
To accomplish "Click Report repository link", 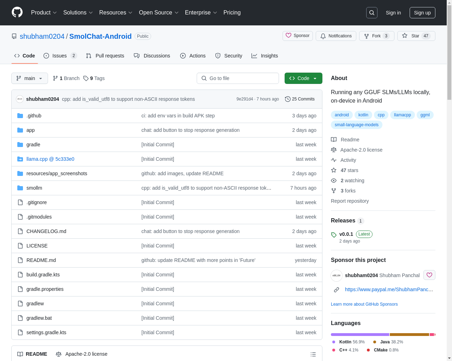I will (350, 201).
